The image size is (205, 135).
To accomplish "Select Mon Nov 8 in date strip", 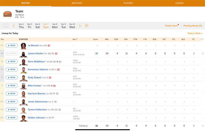I will pos(55,26).
